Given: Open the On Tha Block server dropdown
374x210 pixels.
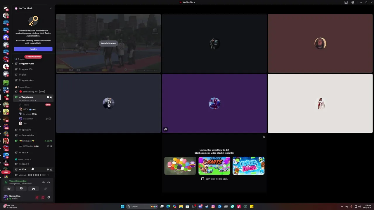Looking at the screenshot, I should [51, 8].
